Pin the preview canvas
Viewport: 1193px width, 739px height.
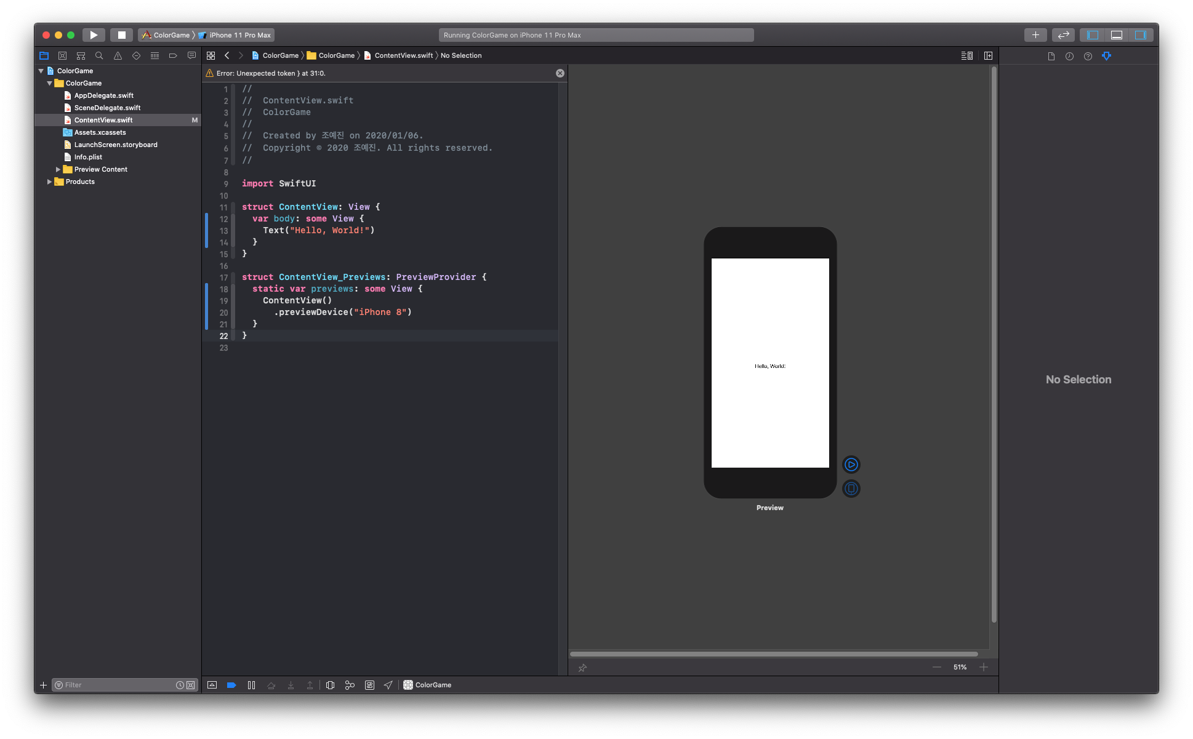click(582, 668)
